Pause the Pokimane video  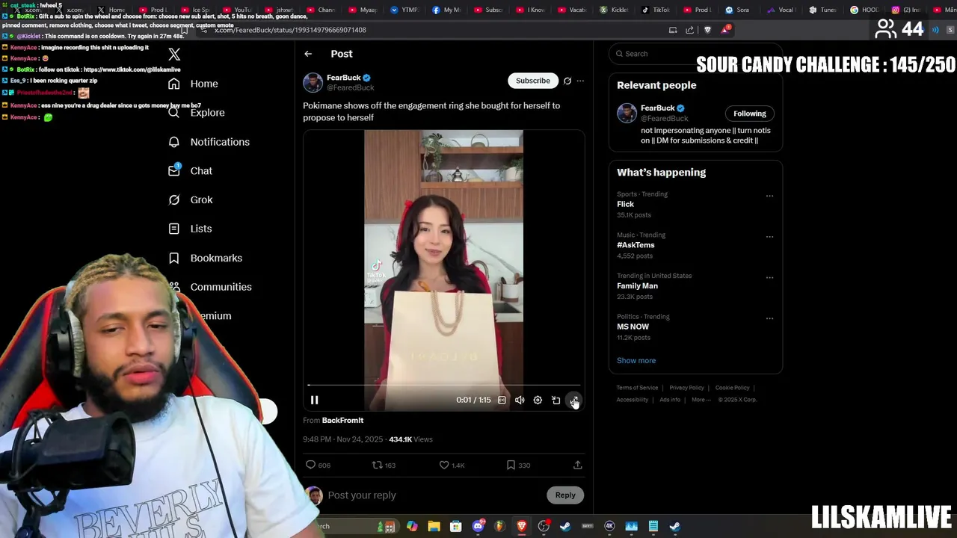click(314, 400)
